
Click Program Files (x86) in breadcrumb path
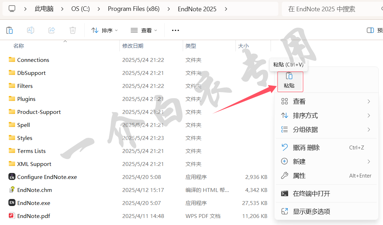click(x=134, y=9)
